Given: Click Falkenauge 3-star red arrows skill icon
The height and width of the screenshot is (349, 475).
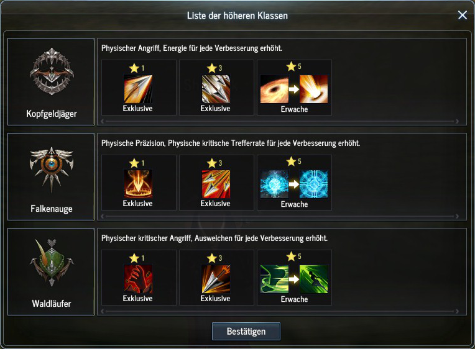Looking at the screenshot, I should (x=216, y=184).
